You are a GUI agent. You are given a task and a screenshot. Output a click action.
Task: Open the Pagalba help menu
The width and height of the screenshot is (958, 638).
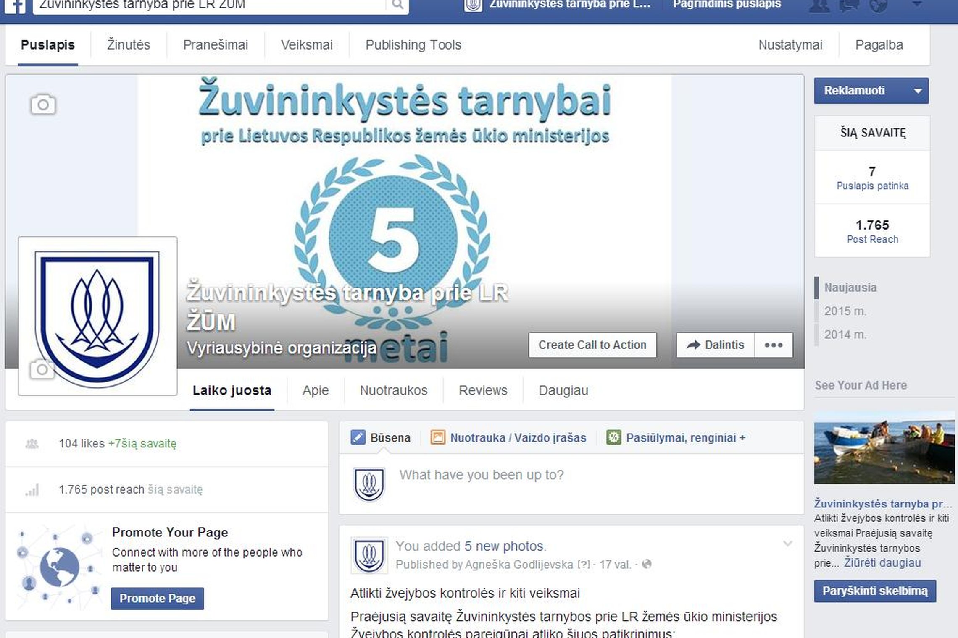pos(879,45)
